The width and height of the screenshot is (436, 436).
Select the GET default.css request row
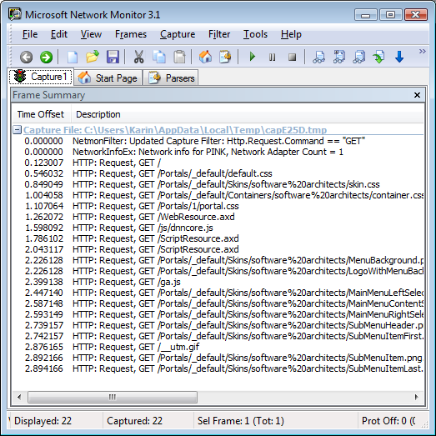[218, 173]
